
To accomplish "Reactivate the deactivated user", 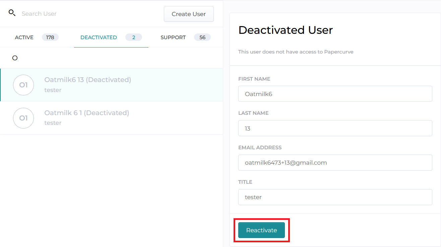I will [261, 230].
